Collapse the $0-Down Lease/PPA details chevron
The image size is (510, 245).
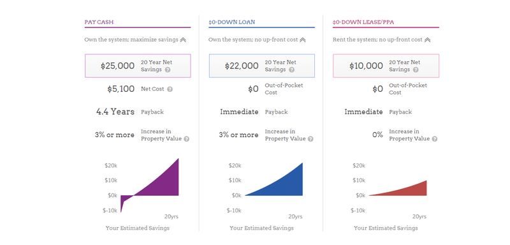pyautogui.click(x=427, y=40)
